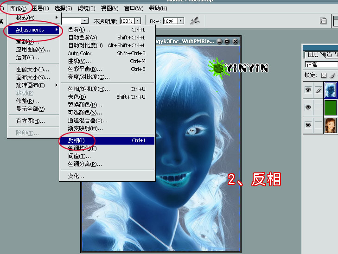Open 直方图(H)... from the menu
This screenshot has height=254, width=338.
coord(34,121)
